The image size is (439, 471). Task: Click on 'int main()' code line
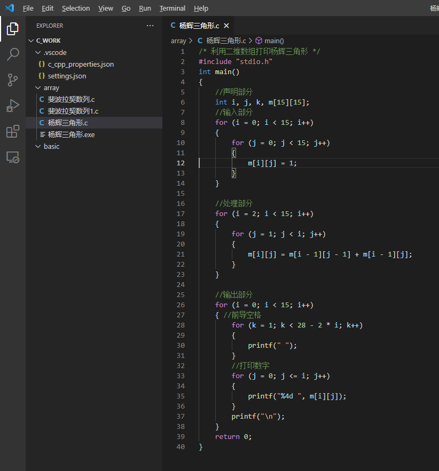point(219,72)
